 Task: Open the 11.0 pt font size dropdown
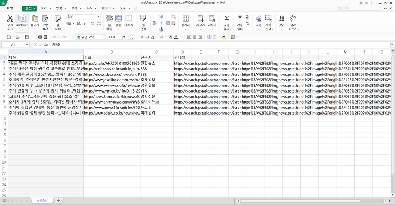coord(129,37)
